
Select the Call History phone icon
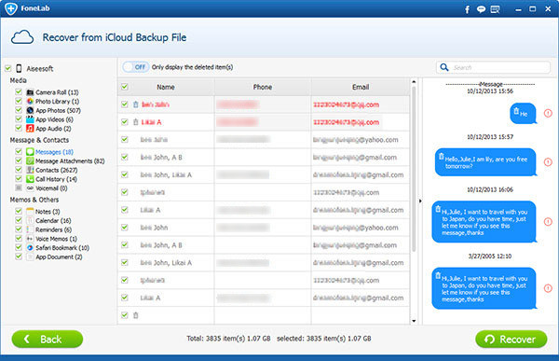(x=30, y=179)
